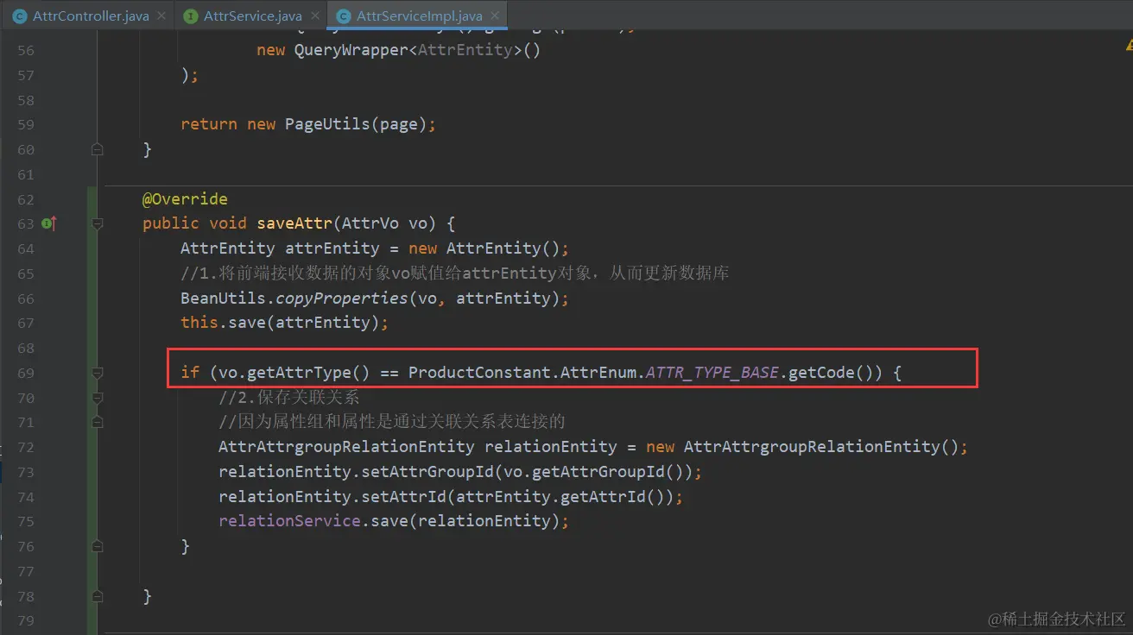
Task: Click 'new AttrEntity()' on line 64
Action: [484, 248]
